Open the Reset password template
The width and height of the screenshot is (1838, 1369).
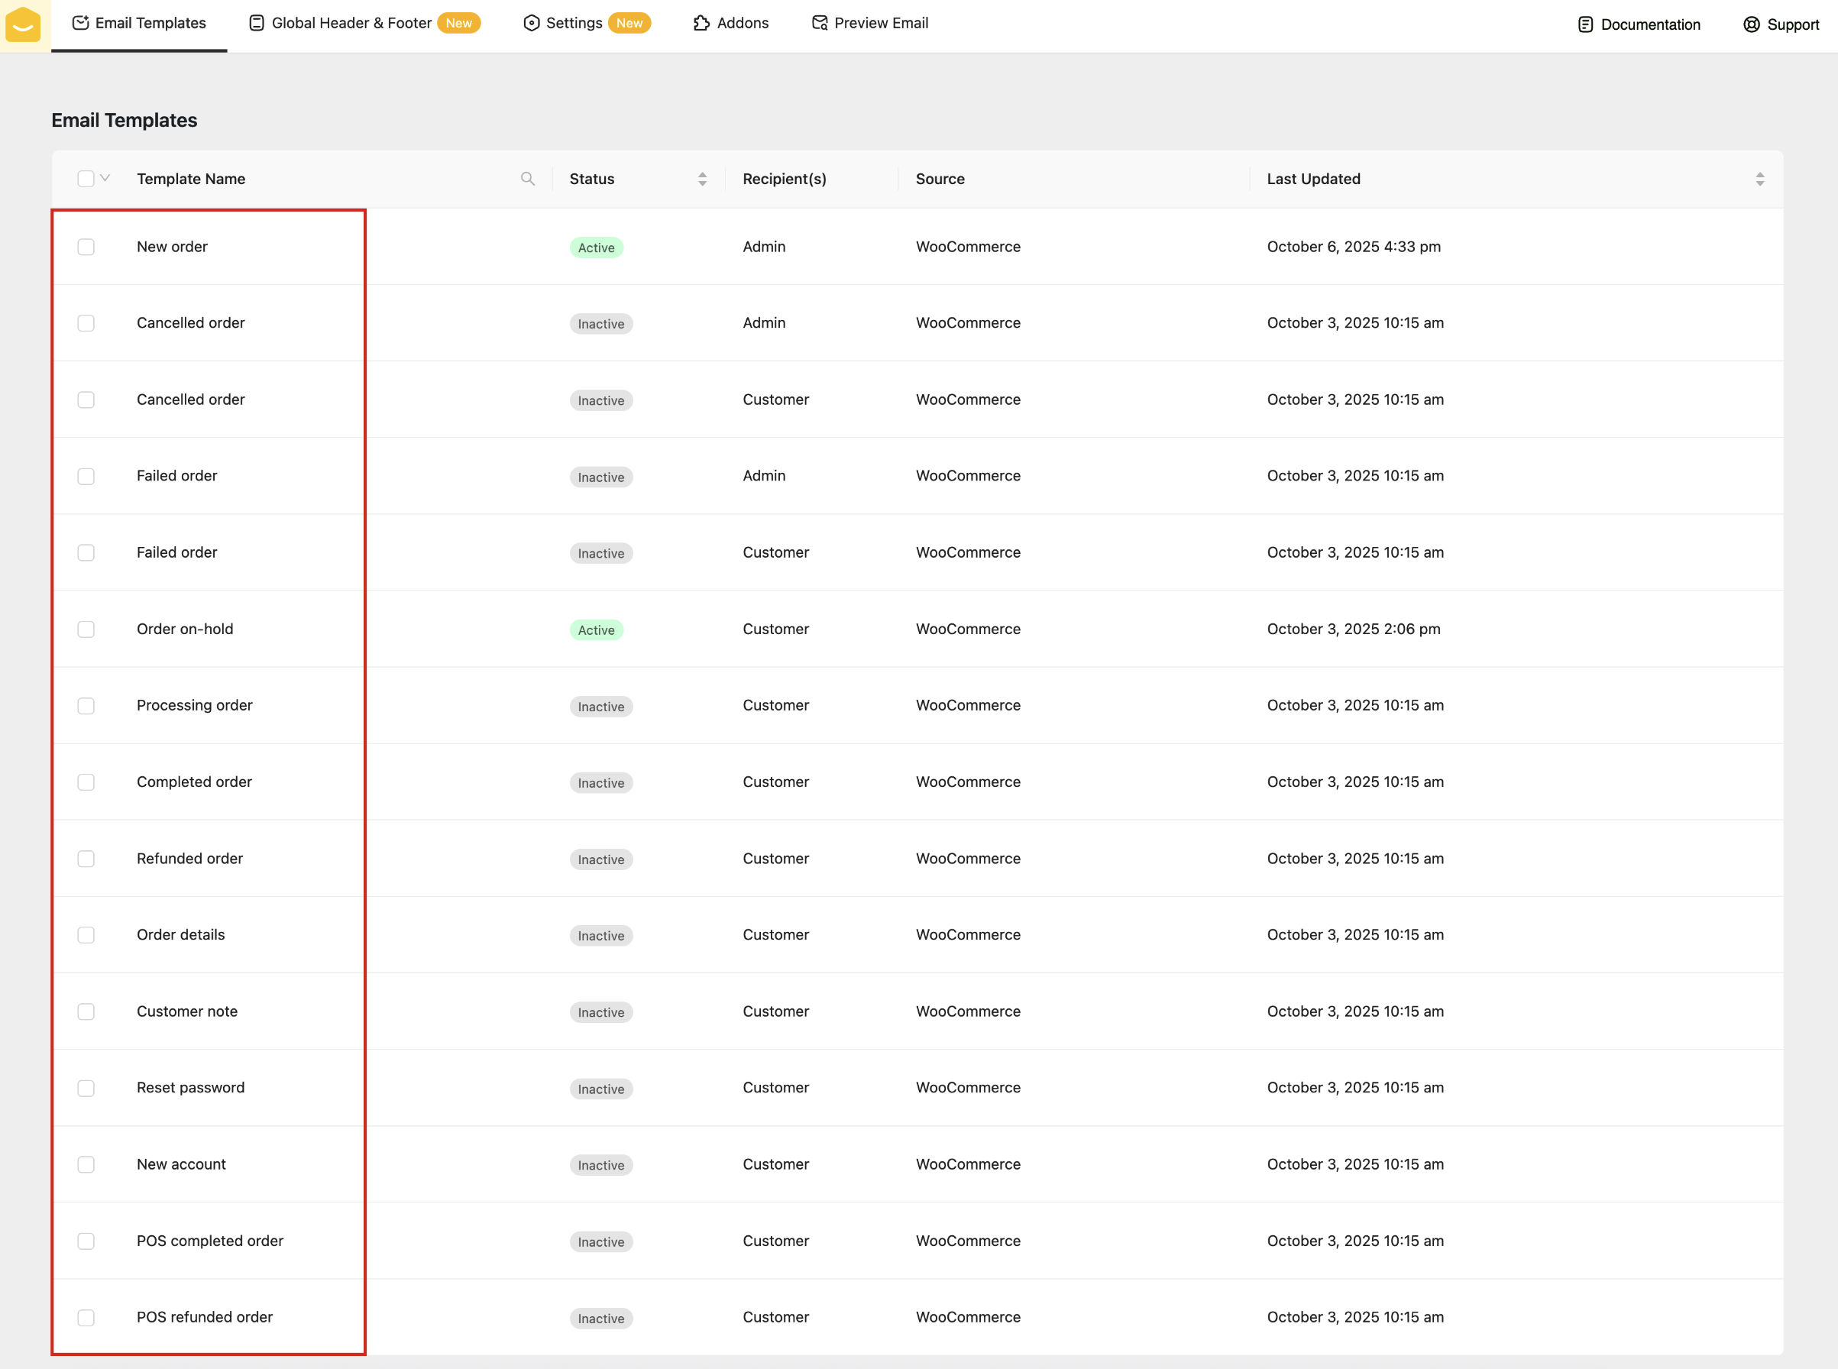click(x=190, y=1087)
